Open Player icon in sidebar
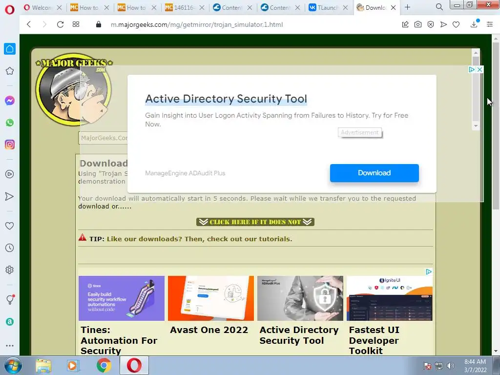500x375 pixels. 10,174
